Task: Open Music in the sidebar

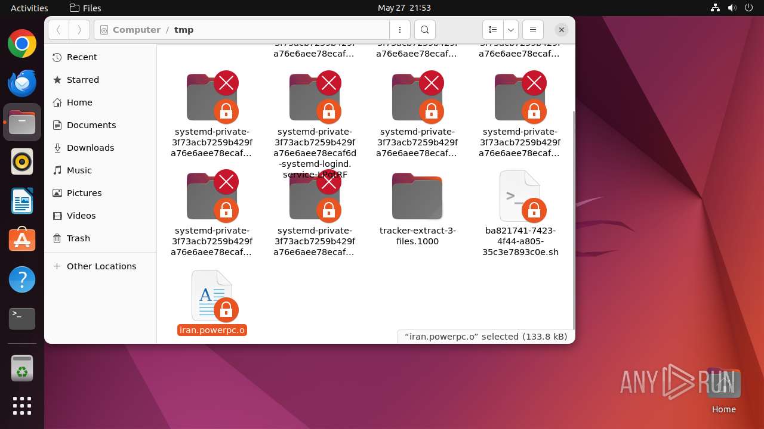Action: pos(100,170)
